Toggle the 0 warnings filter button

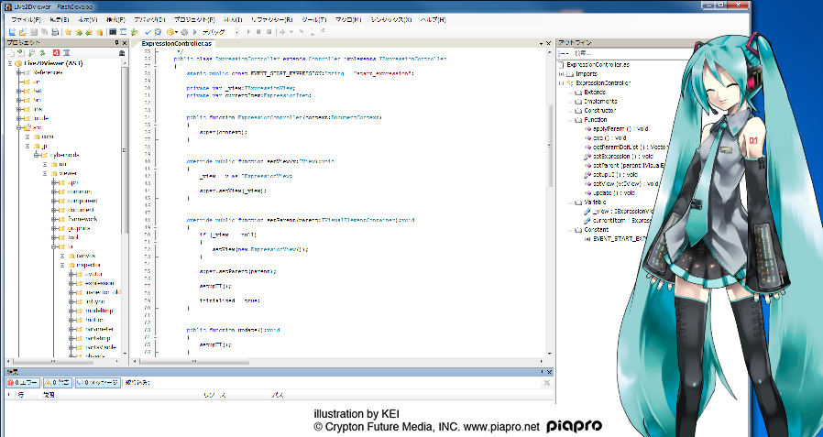tap(58, 383)
